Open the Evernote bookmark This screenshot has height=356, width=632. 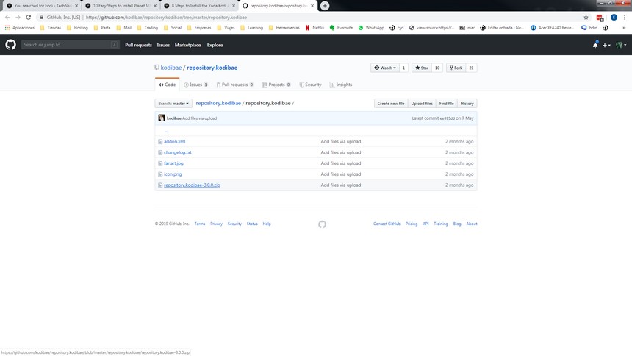(341, 28)
